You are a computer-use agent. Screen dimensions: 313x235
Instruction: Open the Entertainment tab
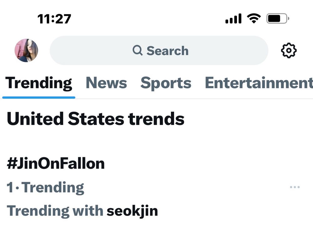(259, 83)
